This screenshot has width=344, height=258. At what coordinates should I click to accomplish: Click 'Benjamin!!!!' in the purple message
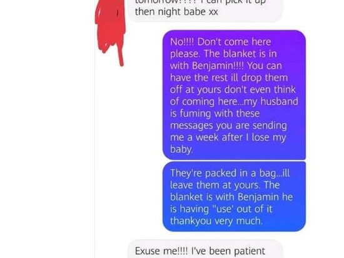point(218,66)
